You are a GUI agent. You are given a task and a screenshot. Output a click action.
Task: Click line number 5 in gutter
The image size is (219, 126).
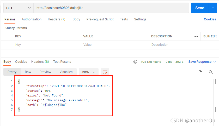[12, 100]
